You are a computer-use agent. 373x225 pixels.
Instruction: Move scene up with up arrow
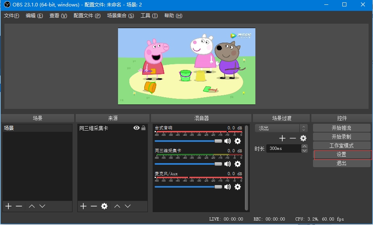[32, 206]
